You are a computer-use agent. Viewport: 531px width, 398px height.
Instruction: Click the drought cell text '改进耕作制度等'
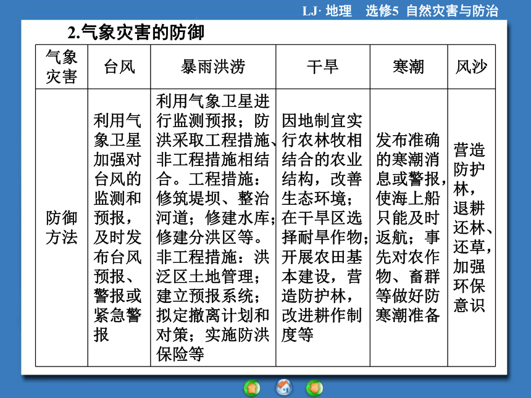(x=322, y=325)
